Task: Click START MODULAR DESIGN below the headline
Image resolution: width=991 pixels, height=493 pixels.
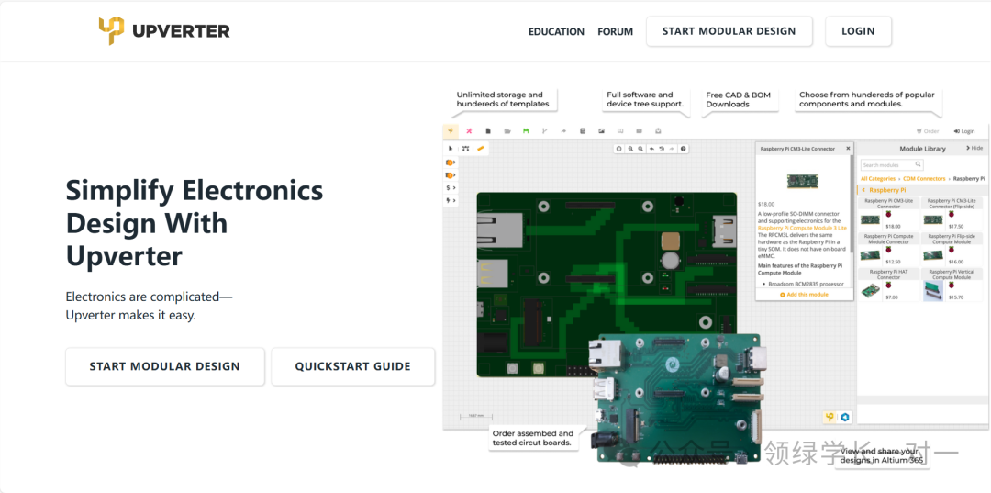Action: 165,366
